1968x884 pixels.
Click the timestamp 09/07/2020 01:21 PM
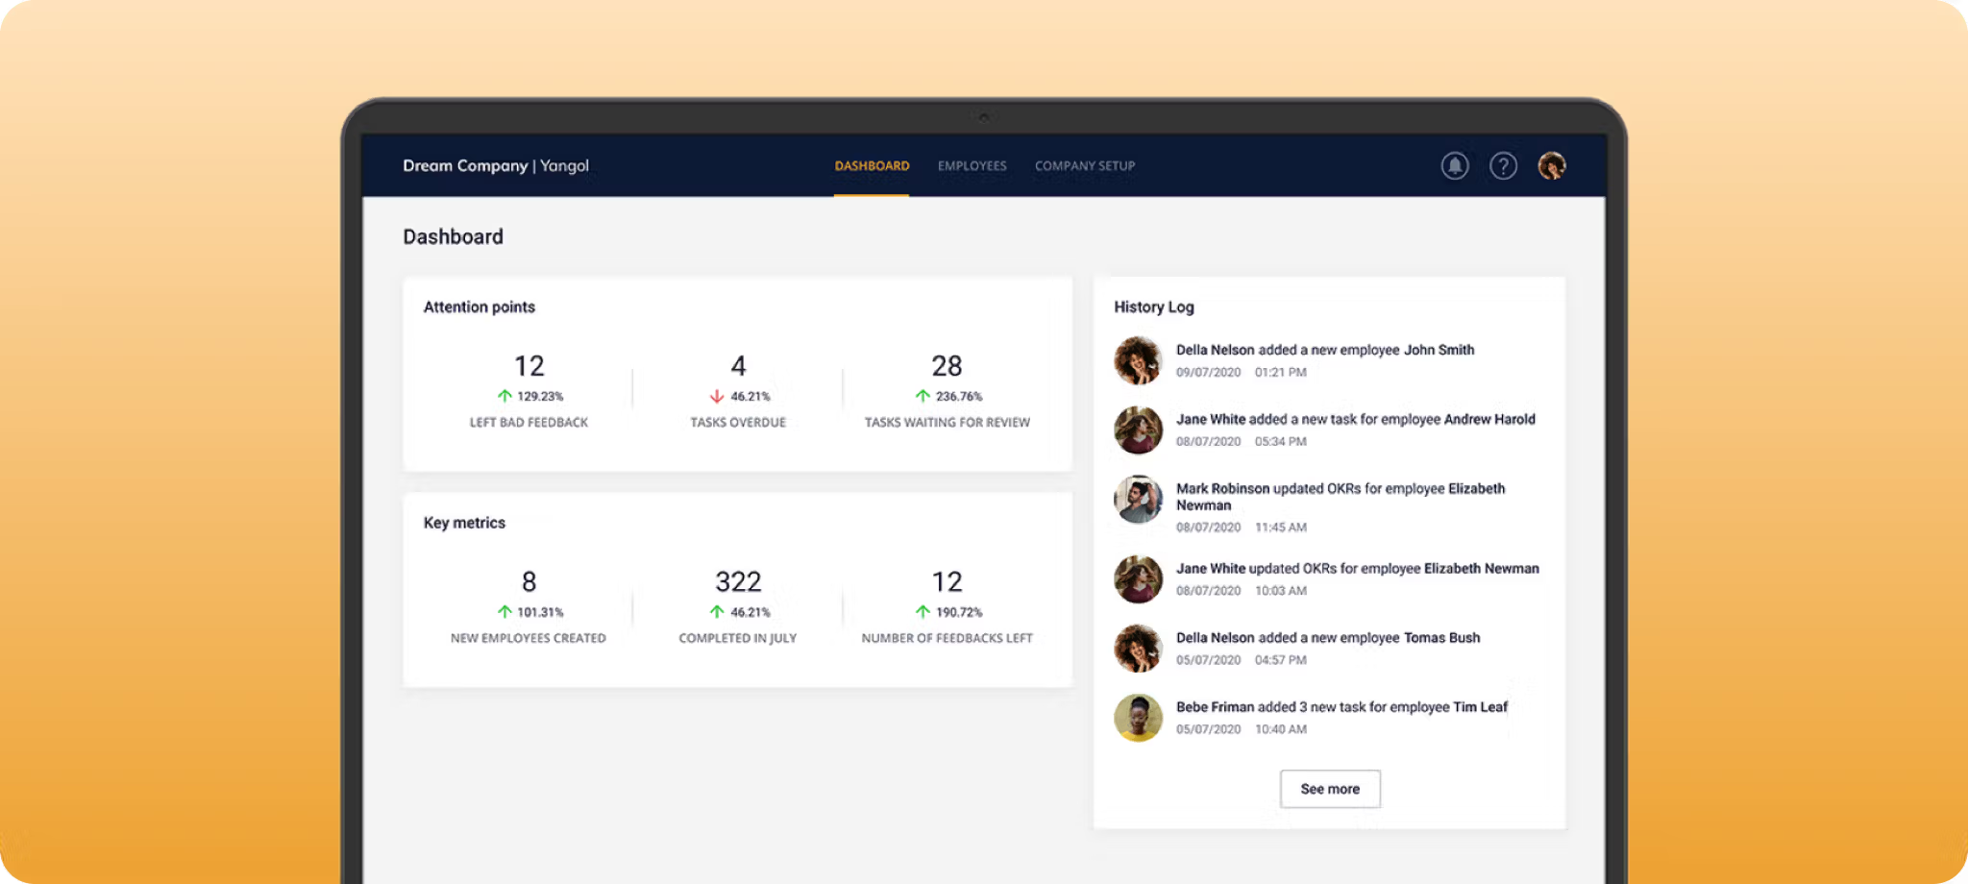1242,373
